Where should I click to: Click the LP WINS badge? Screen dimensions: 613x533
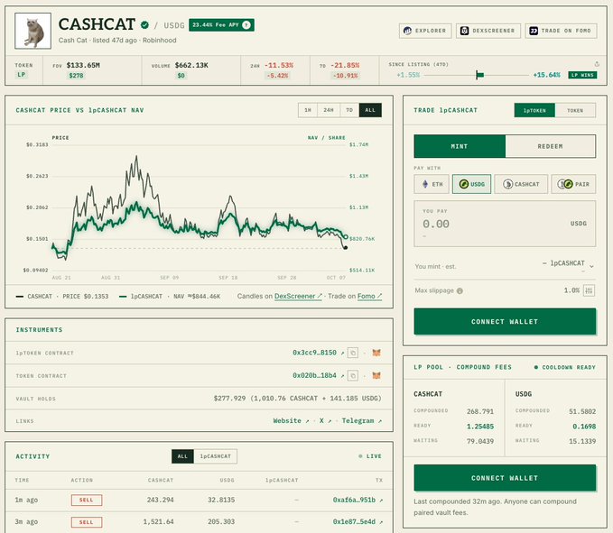[582, 75]
